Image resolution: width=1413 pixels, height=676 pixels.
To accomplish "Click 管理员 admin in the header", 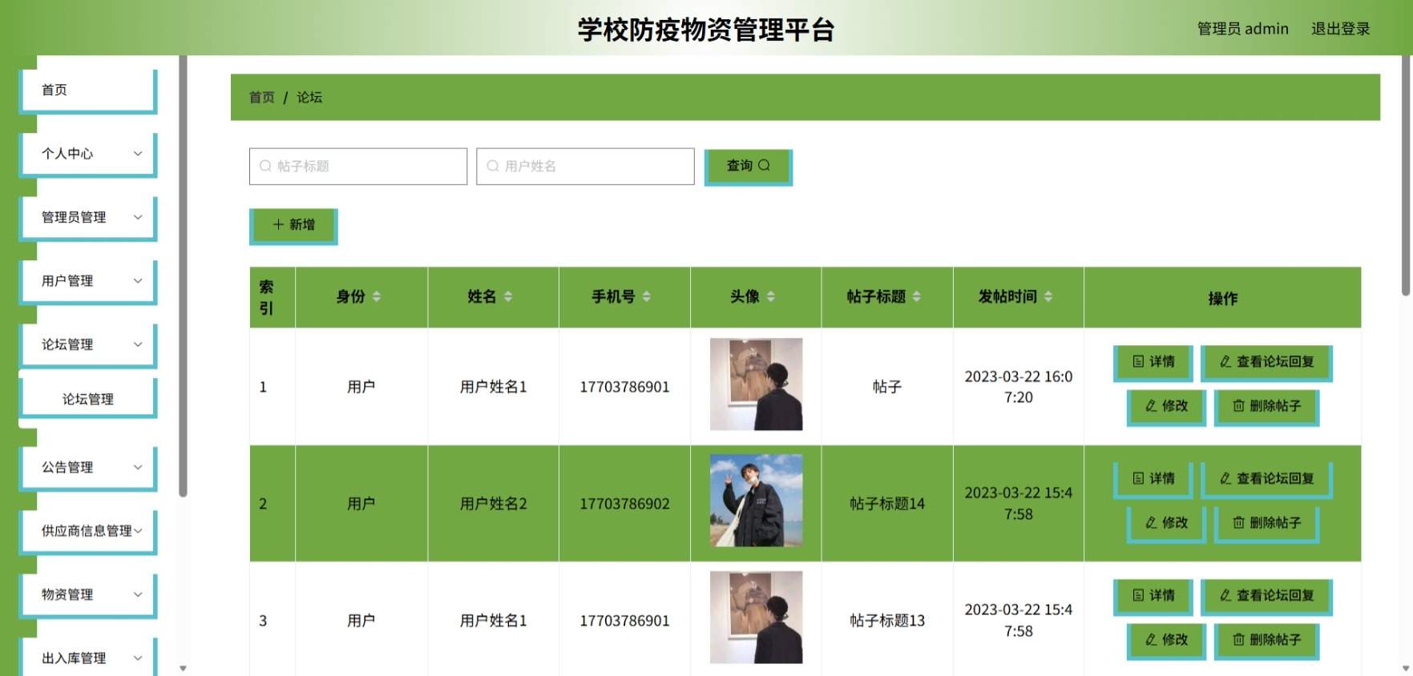I will (1242, 29).
